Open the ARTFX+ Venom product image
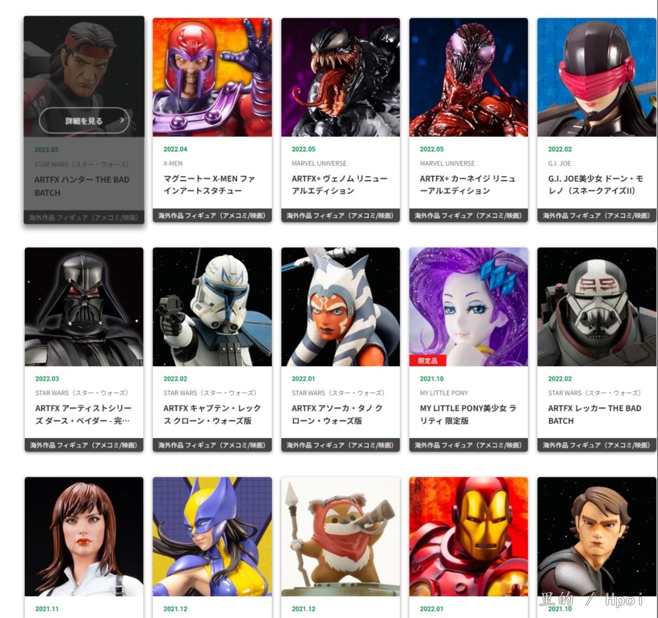658x618 pixels. [341, 77]
